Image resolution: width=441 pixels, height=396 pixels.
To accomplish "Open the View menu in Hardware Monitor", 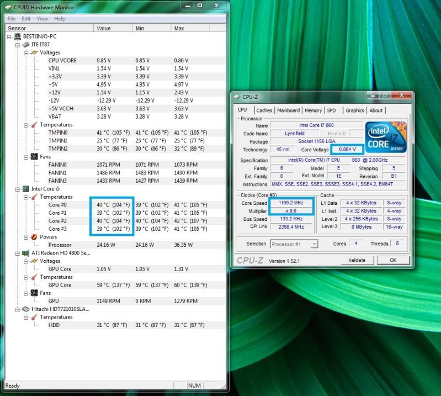I will click(42, 18).
